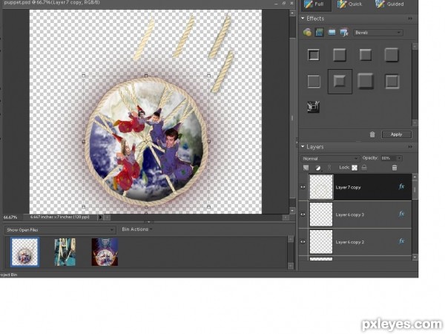Open fx style settings for Layer 6 copy 3
The width and height of the screenshot is (445, 334).
pyautogui.click(x=401, y=214)
